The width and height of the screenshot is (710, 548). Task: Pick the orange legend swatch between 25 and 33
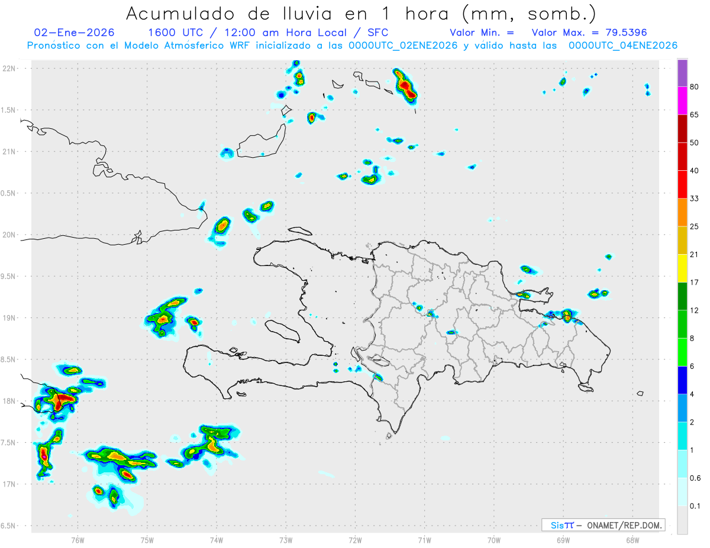[x=682, y=212]
